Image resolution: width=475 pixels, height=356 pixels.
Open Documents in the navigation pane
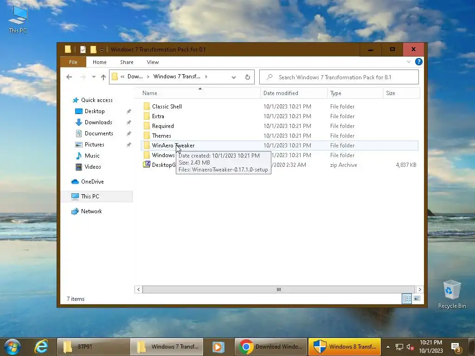(x=94, y=133)
